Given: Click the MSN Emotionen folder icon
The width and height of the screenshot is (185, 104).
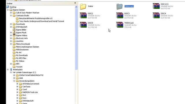Looking at the screenshot, I should pyautogui.click(x=14, y=50).
